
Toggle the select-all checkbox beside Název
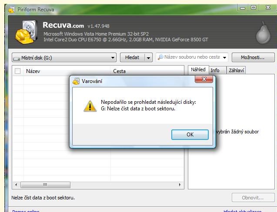point(18,71)
